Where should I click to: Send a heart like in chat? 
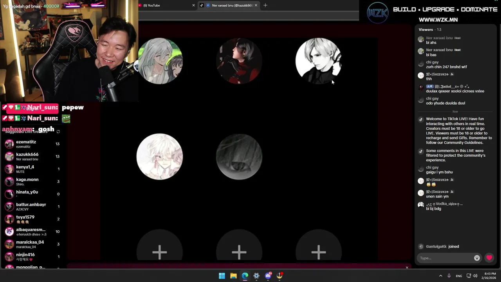(x=489, y=258)
